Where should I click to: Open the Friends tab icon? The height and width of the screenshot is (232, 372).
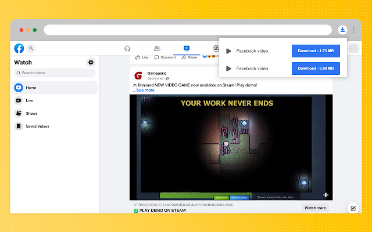tap(157, 48)
